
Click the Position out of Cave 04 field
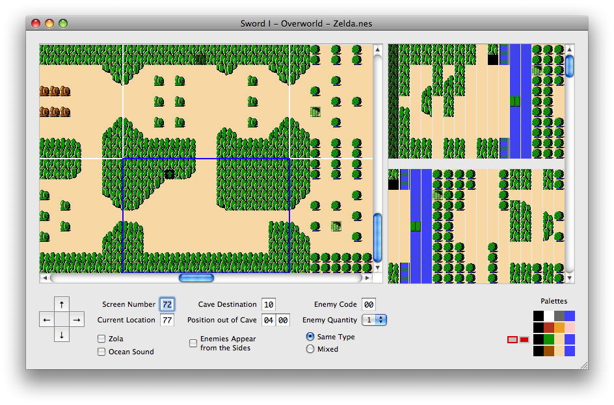269,320
